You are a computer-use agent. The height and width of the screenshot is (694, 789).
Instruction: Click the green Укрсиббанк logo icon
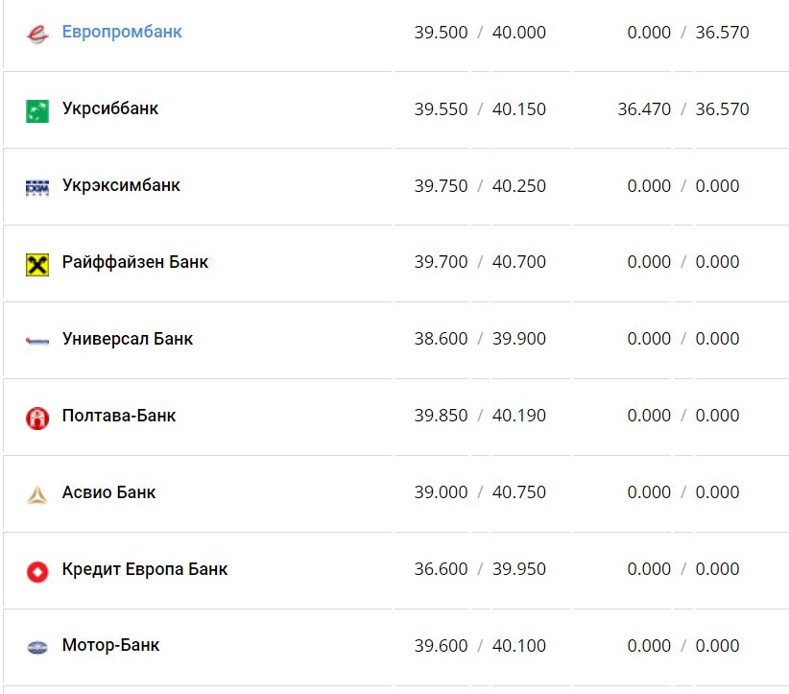pos(36,110)
